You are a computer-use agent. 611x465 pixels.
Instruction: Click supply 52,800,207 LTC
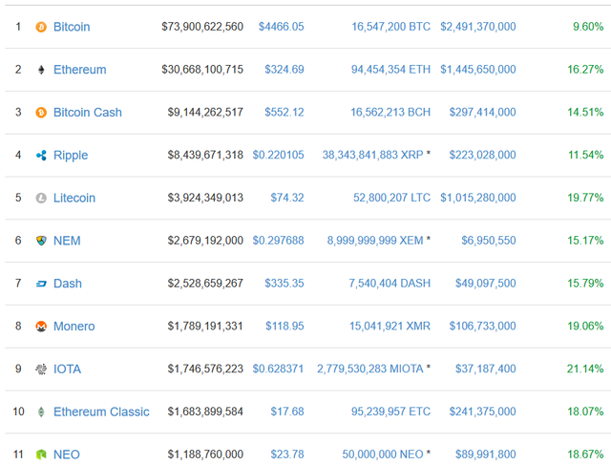[392, 198]
